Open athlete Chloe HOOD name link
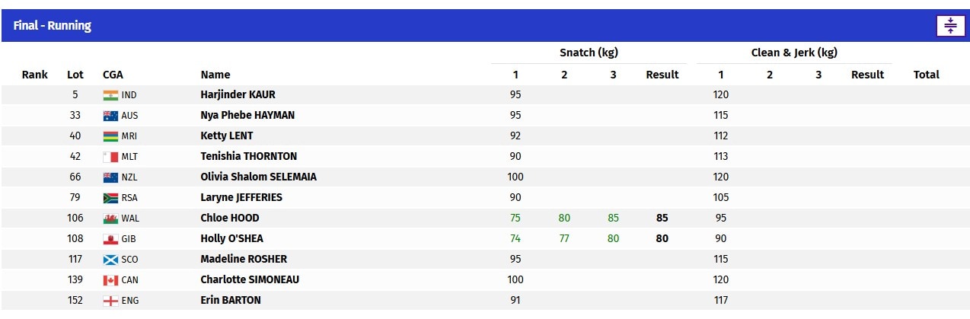This screenshot has width=970, height=319. tap(230, 218)
